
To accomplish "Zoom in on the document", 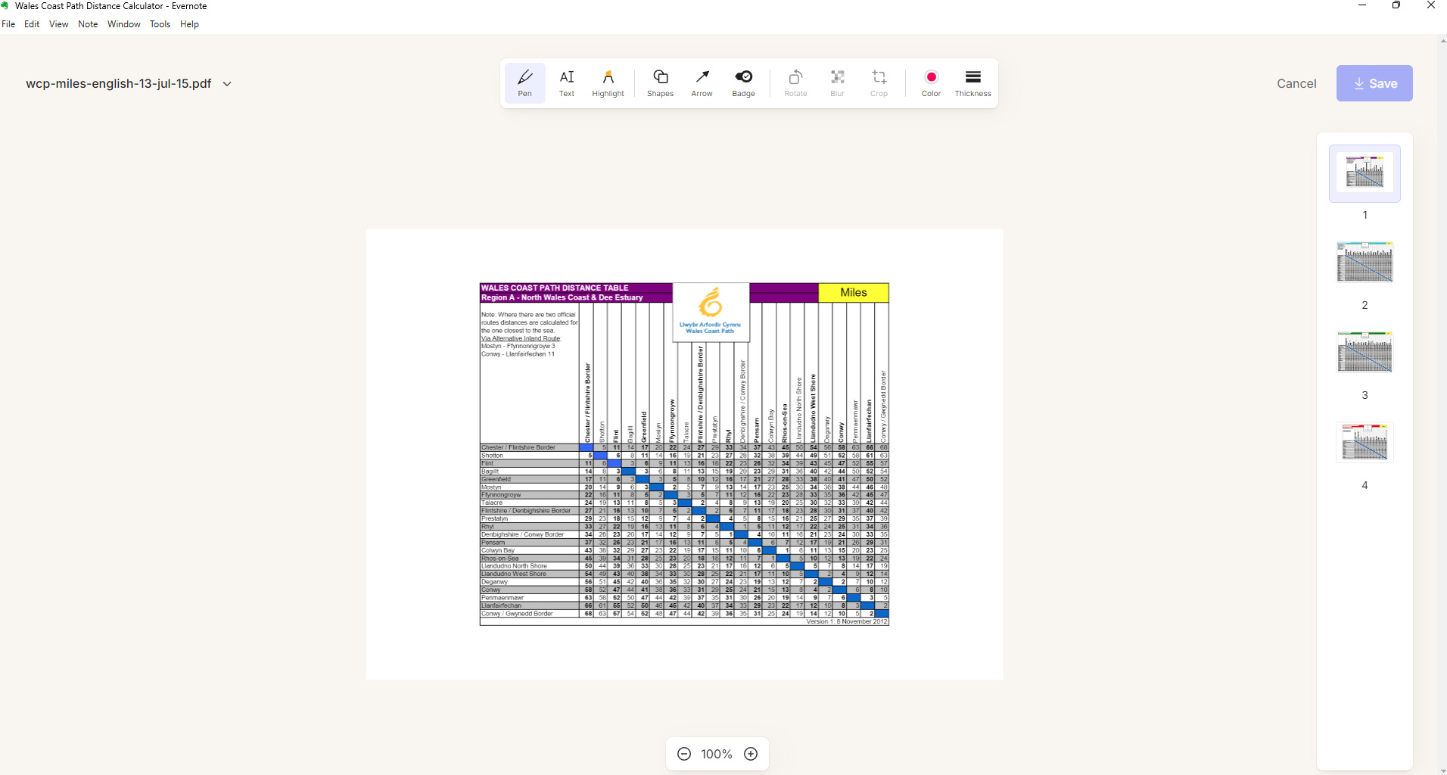I will point(750,753).
